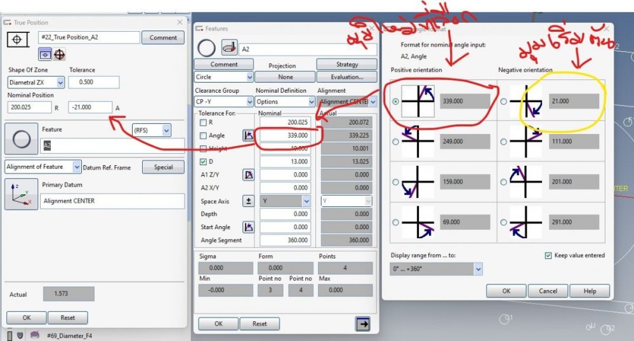Click the Evaluation... button

[x=347, y=77]
